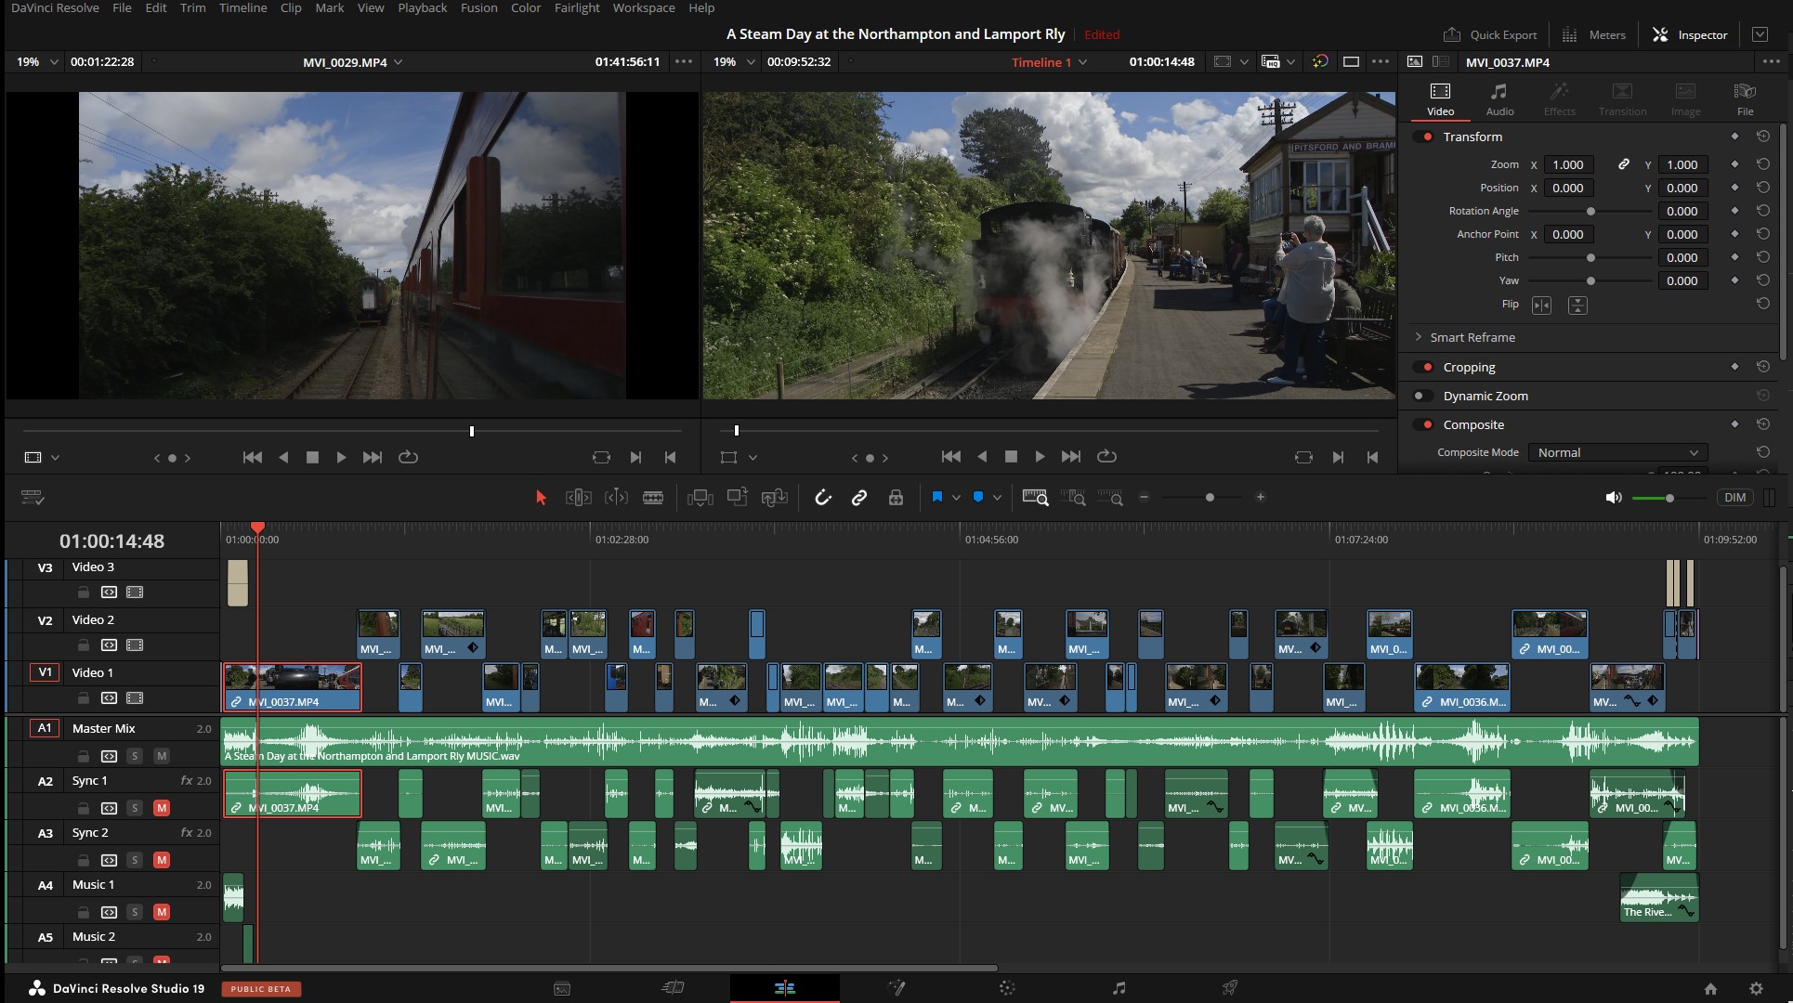This screenshot has width=1793, height=1003.
Task: Open the Timeline menu
Action: click(242, 8)
